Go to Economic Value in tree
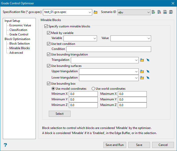The width and height of the screenshot is (177, 151). [20, 25]
